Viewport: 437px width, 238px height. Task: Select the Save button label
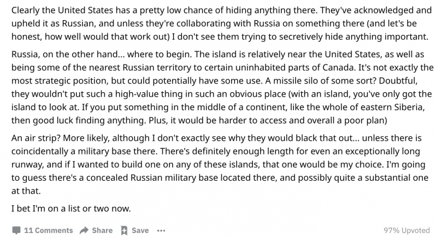(x=140, y=230)
